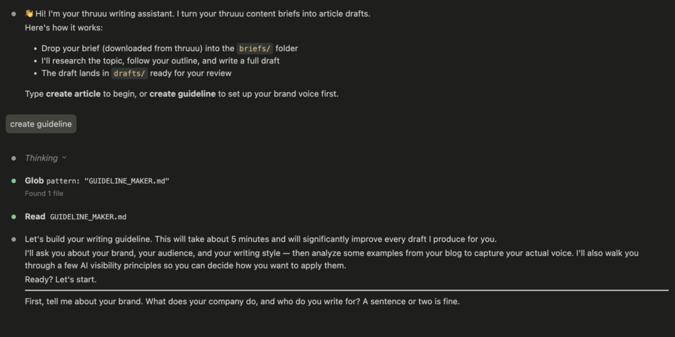Viewport: 675px width, 337px height.
Task: Click the "Found 1 file" result text
Action: pyautogui.click(x=44, y=194)
